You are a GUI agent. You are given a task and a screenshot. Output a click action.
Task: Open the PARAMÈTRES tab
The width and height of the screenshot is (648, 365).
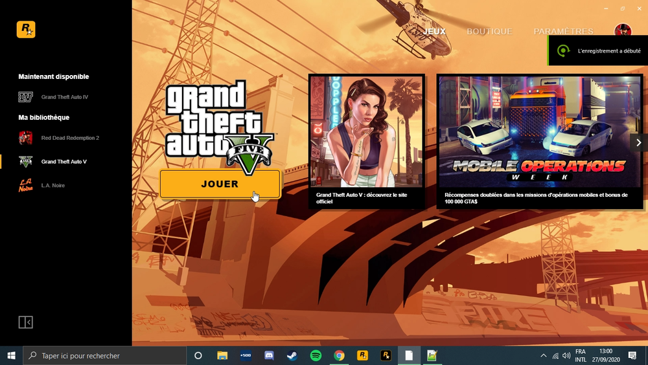pyautogui.click(x=563, y=31)
